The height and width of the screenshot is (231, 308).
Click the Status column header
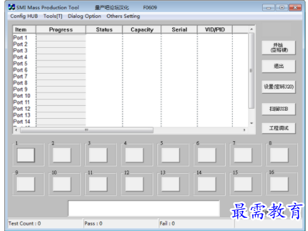104,30
